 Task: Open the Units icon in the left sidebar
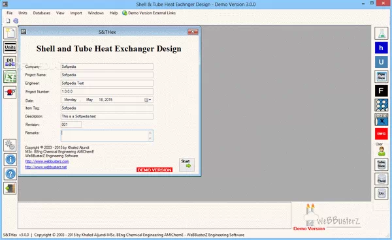click(x=10, y=48)
